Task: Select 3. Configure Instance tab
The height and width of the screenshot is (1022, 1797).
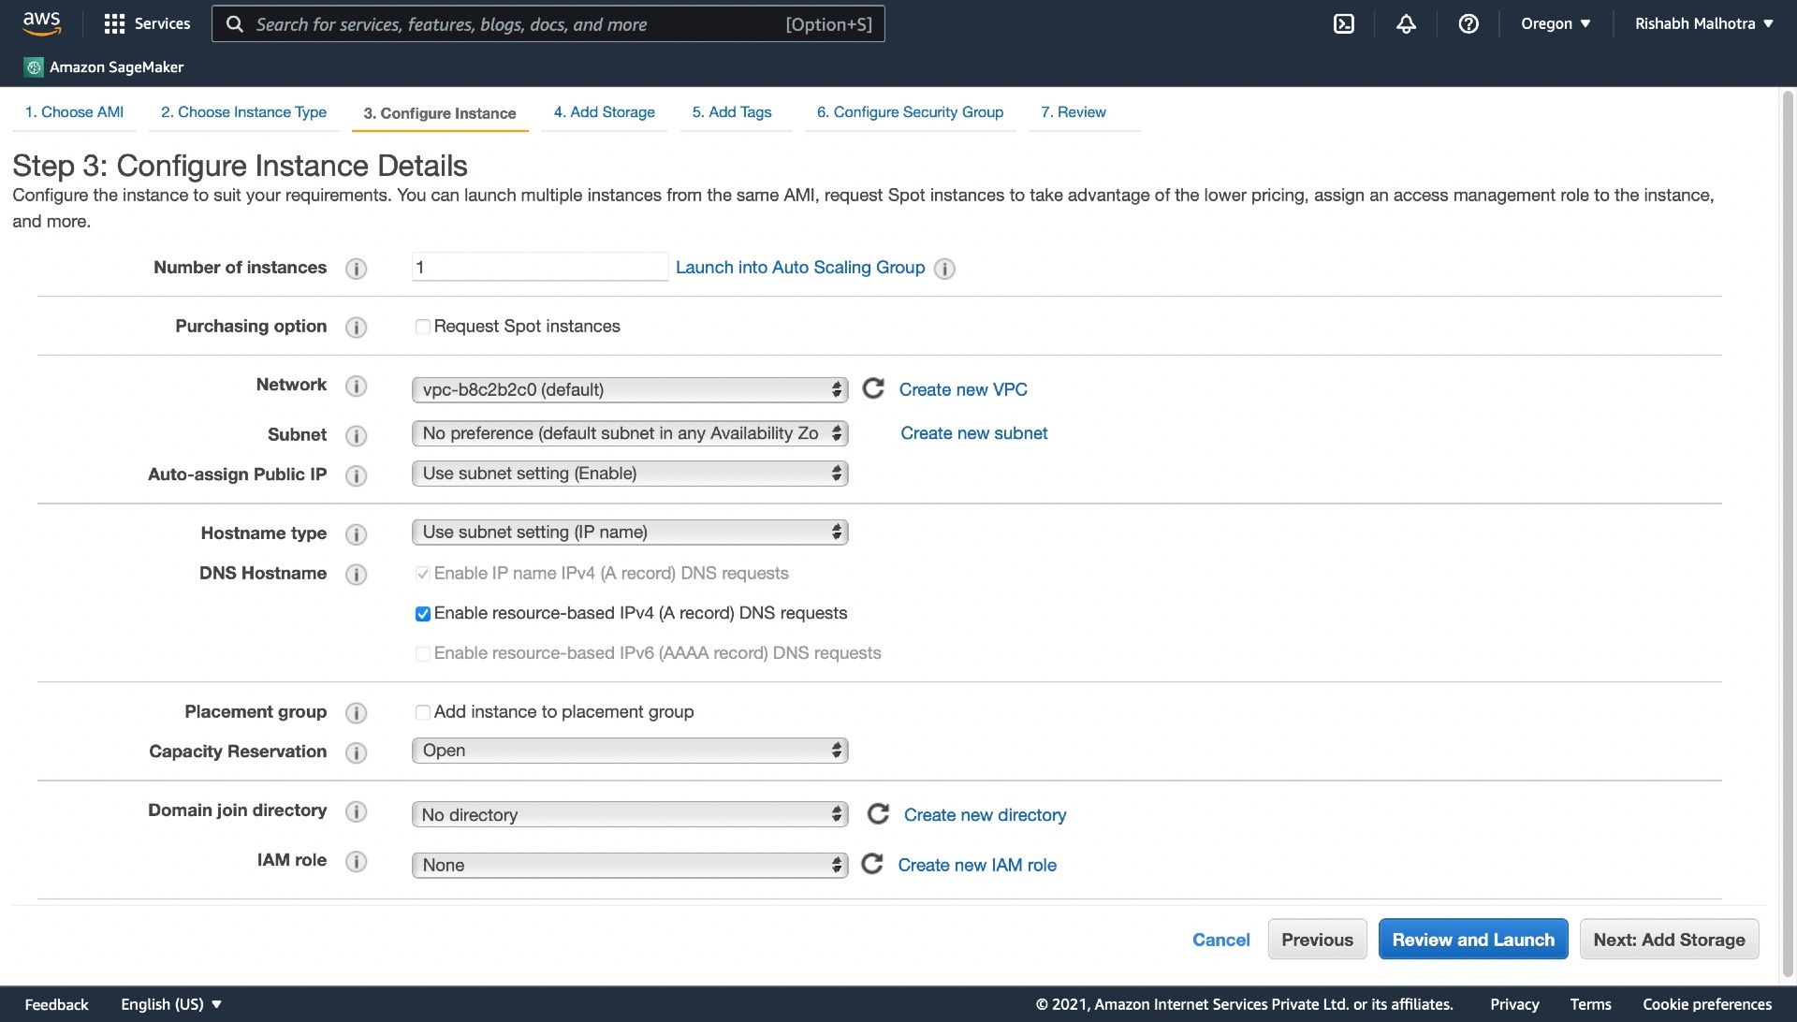Action: (440, 113)
